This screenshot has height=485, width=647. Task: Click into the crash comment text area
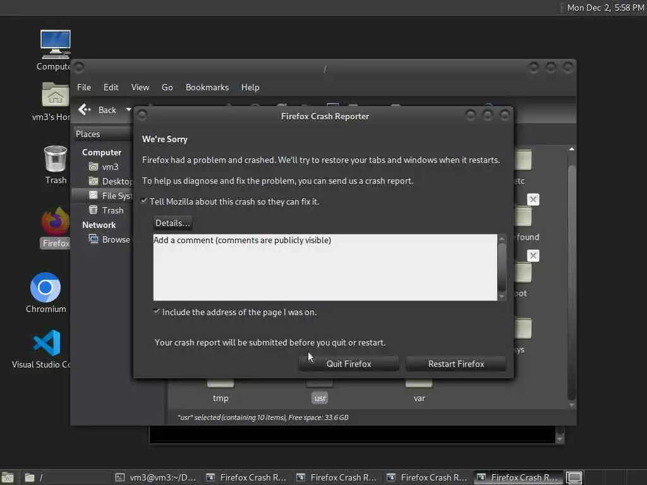pos(325,267)
